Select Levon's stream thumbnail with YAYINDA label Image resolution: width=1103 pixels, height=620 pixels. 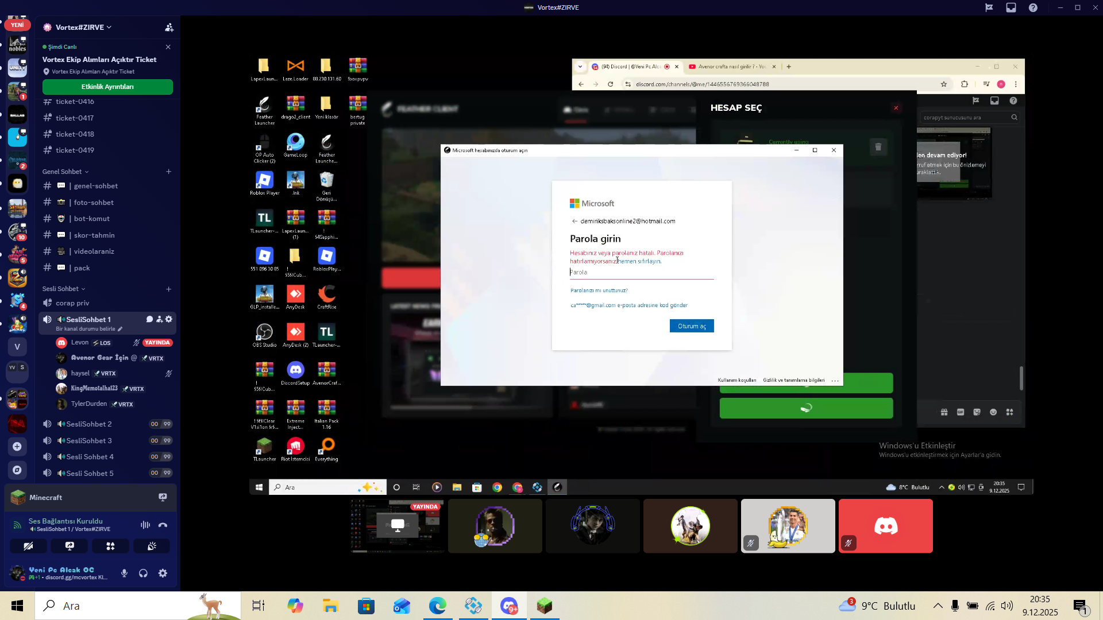[x=398, y=526]
